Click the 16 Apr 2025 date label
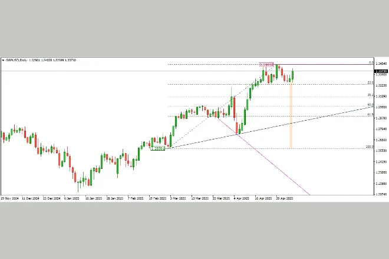The image size is (389, 259). (263, 198)
